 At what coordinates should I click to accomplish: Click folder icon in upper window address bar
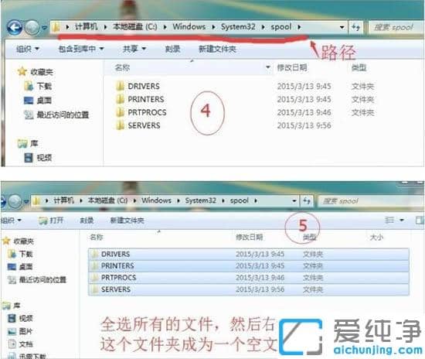pyautogui.click(x=56, y=27)
